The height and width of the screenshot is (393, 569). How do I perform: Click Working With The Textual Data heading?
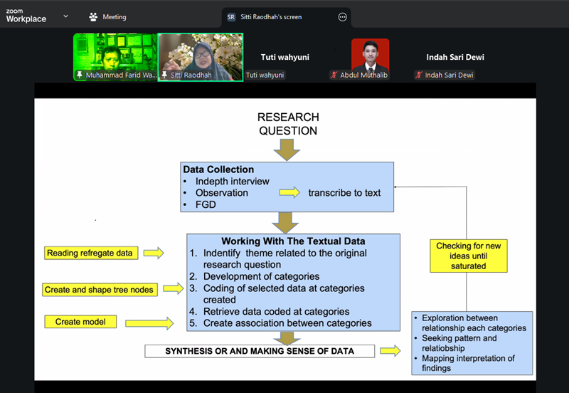(x=293, y=241)
